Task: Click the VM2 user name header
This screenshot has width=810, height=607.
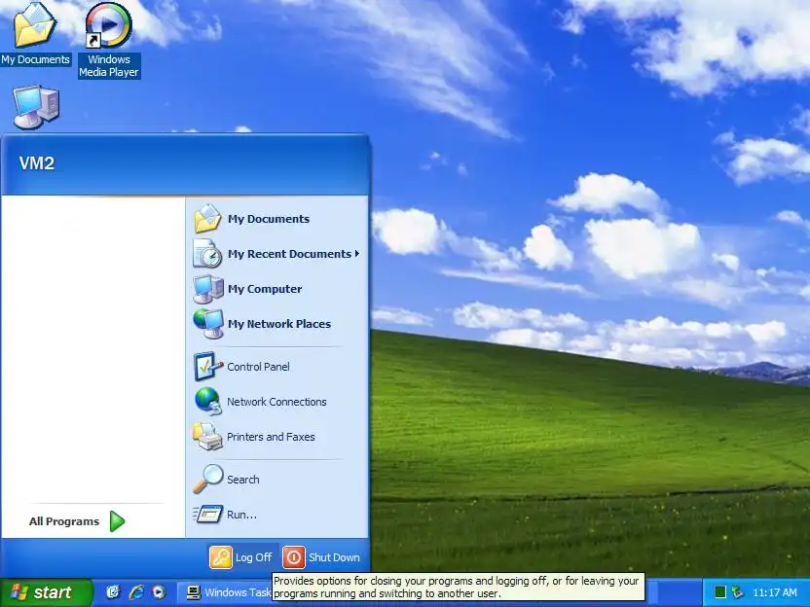Action: point(37,163)
